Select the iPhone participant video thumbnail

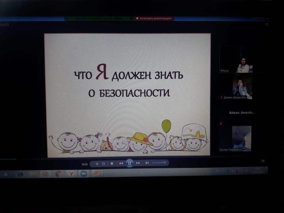242,60
